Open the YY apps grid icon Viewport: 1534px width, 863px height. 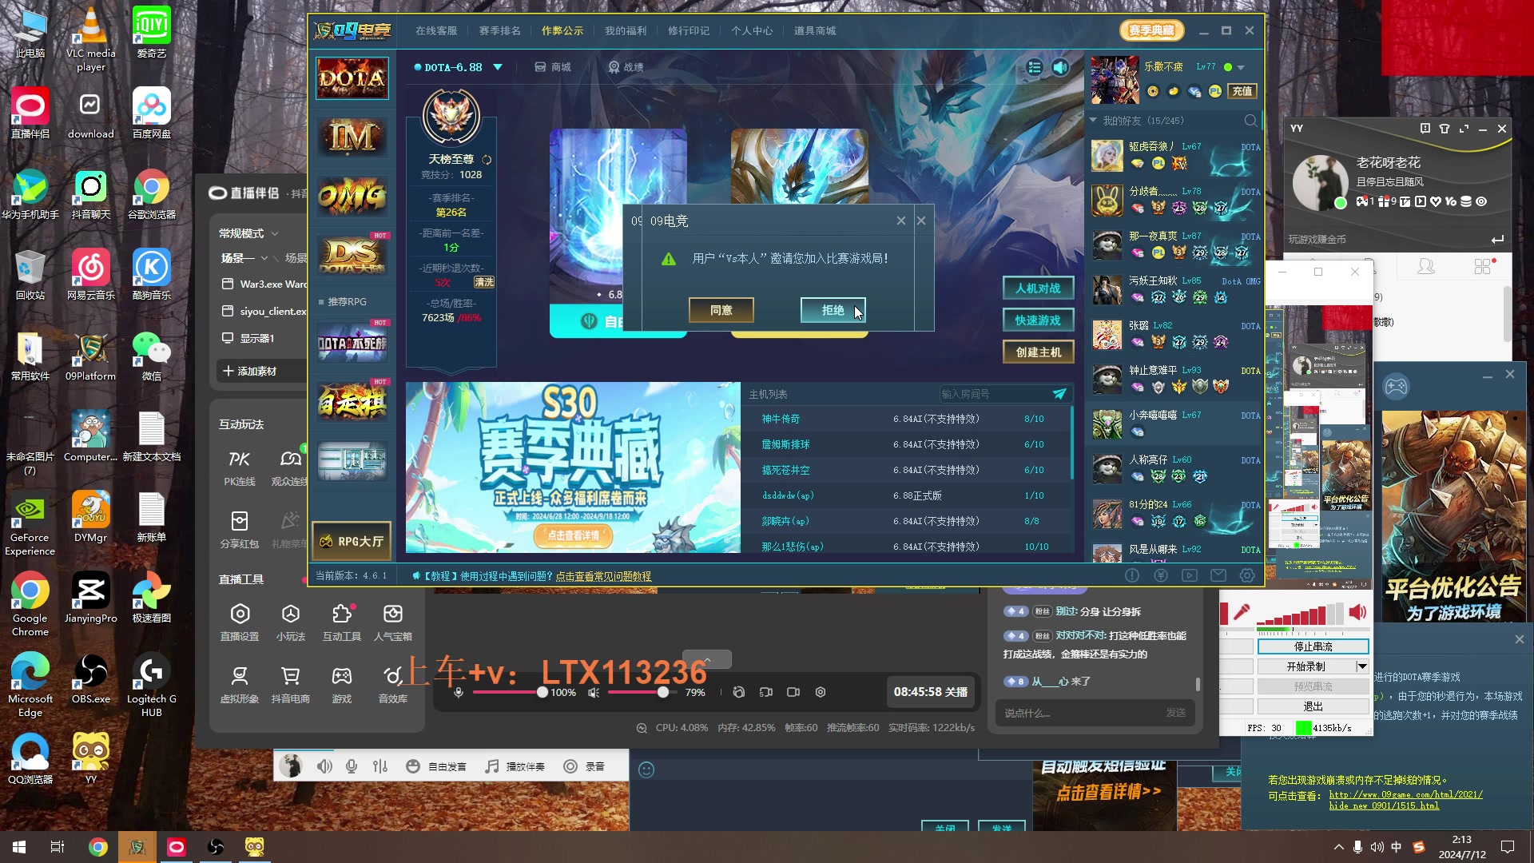tap(1483, 267)
